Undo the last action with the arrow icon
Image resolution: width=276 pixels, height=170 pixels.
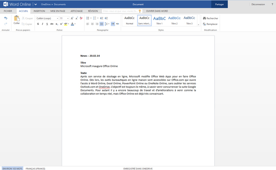tap(6, 18)
